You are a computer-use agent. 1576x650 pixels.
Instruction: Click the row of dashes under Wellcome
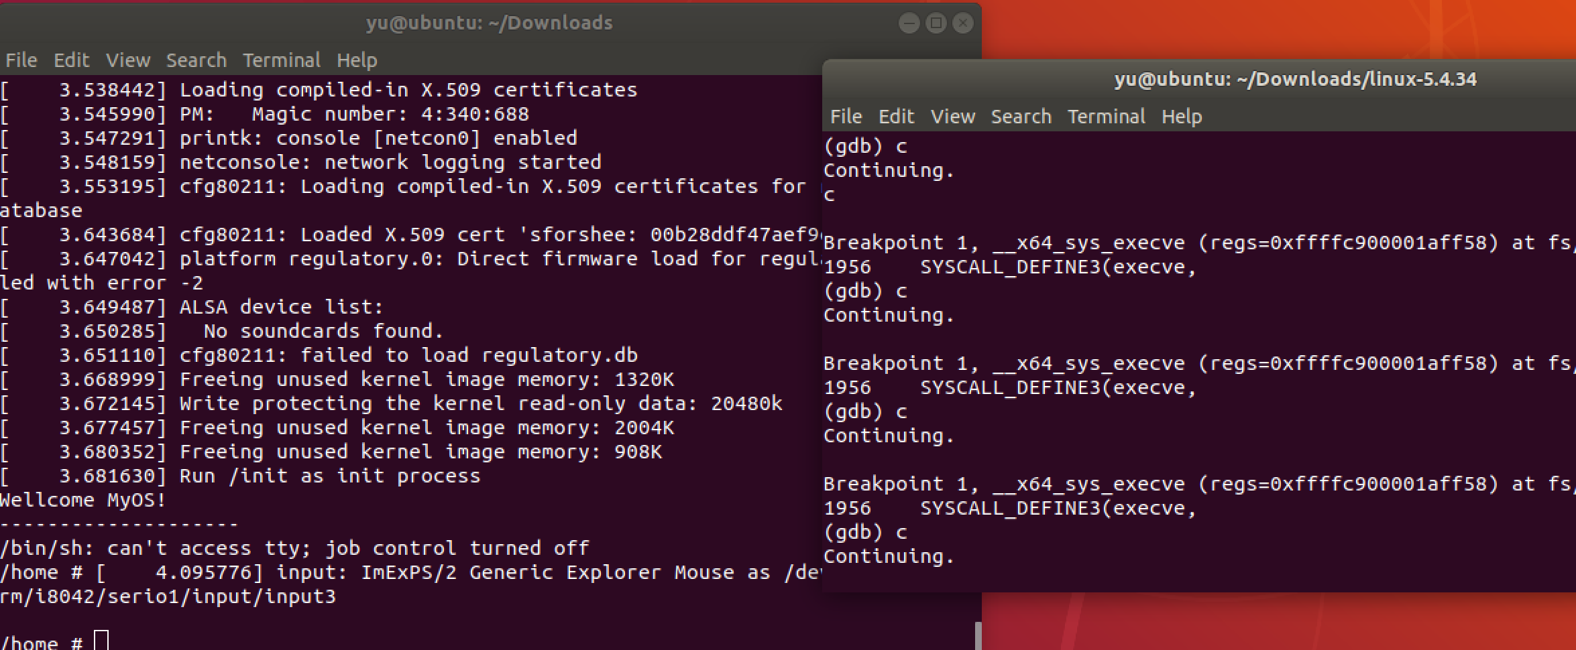(x=119, y=524)
